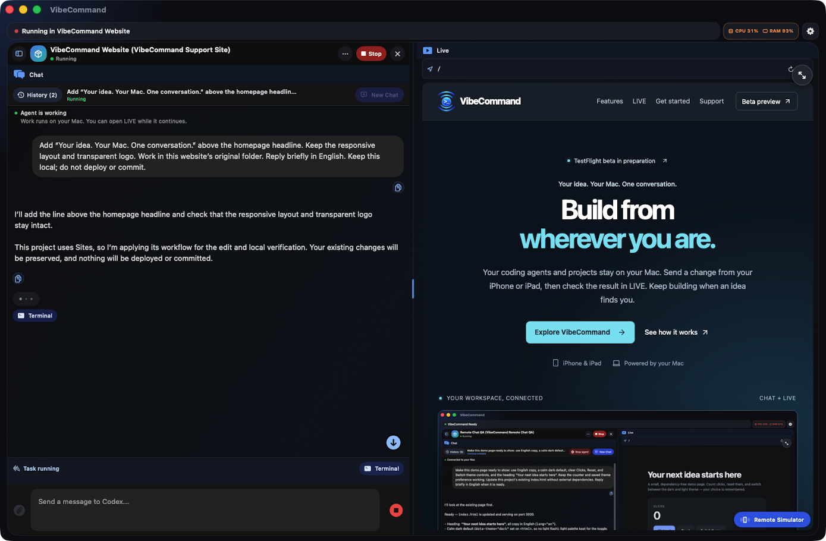Viewport: 826px width, 541px height.
Task: Select the Live tab header
Action: [x=436, y=51]
